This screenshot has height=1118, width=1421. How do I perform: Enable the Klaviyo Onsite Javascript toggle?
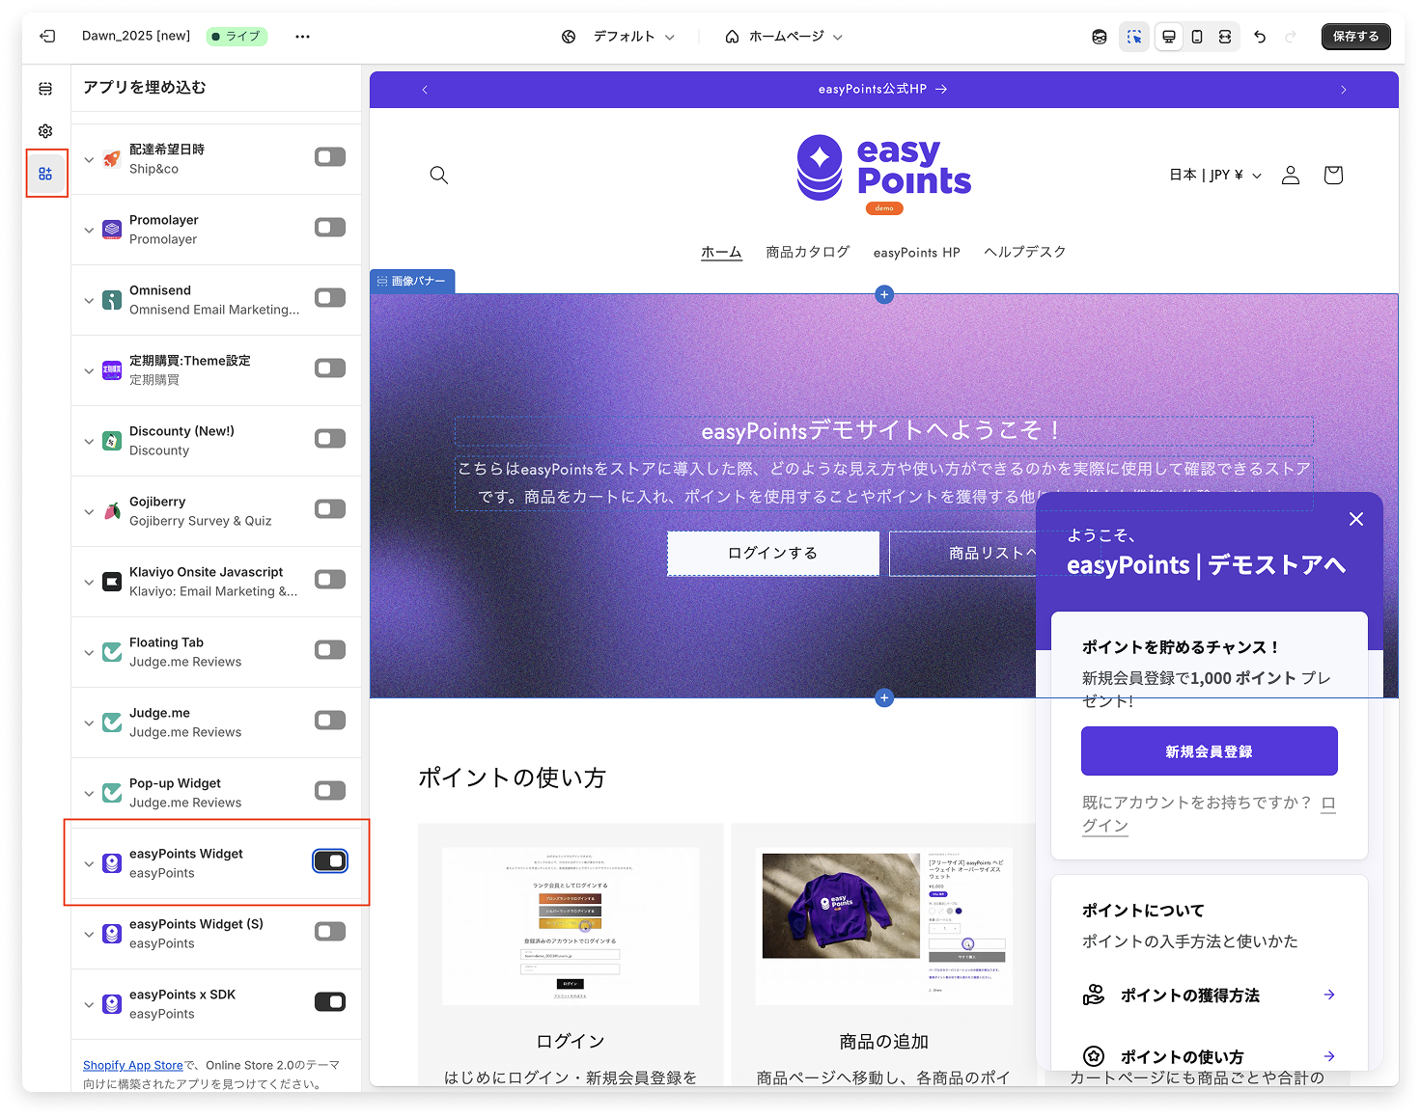click(330, 580)
